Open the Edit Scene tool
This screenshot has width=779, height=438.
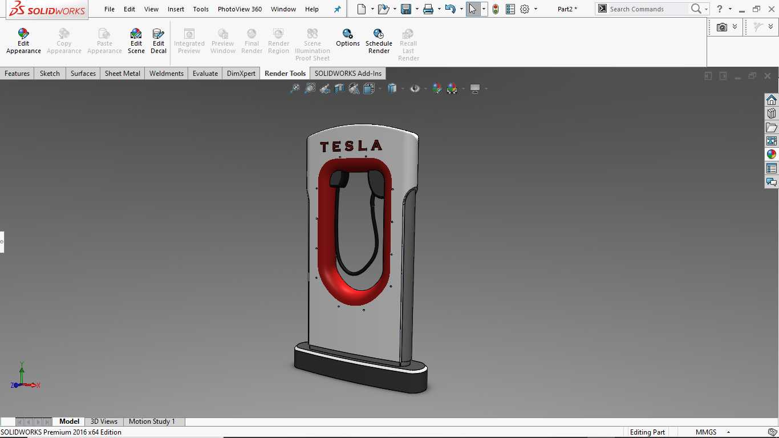[x=136, y=42]
